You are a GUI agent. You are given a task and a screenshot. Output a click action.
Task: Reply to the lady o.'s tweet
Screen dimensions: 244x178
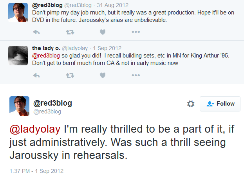(36, 76)
